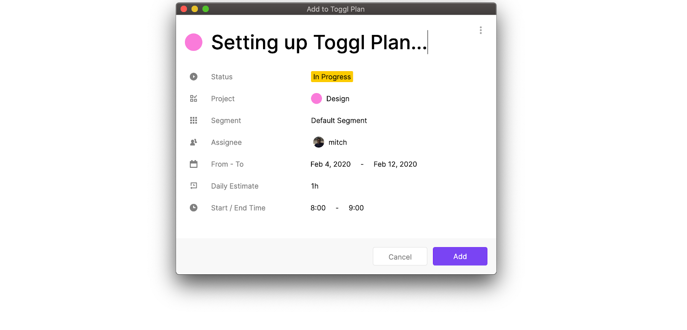This screenshot has height=330, width=687.
Task: Open the Feb 4, 2020 date picker
Action: [330, 164]
